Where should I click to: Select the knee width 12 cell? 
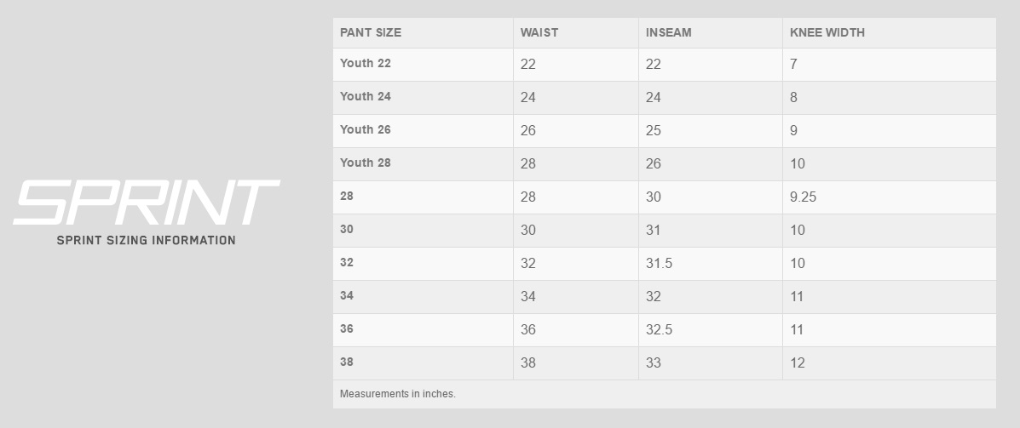tap(798, 363)
